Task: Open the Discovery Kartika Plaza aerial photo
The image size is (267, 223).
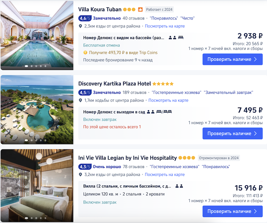Action: point(37,110)
